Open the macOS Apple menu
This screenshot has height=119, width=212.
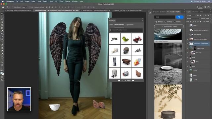pyautogui.click(x=3, y=1)
